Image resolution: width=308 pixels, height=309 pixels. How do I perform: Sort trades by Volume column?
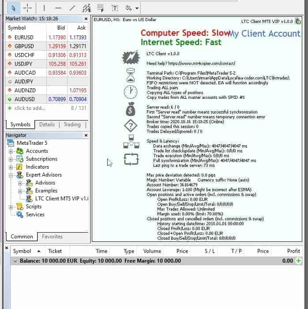click(152, 251)
